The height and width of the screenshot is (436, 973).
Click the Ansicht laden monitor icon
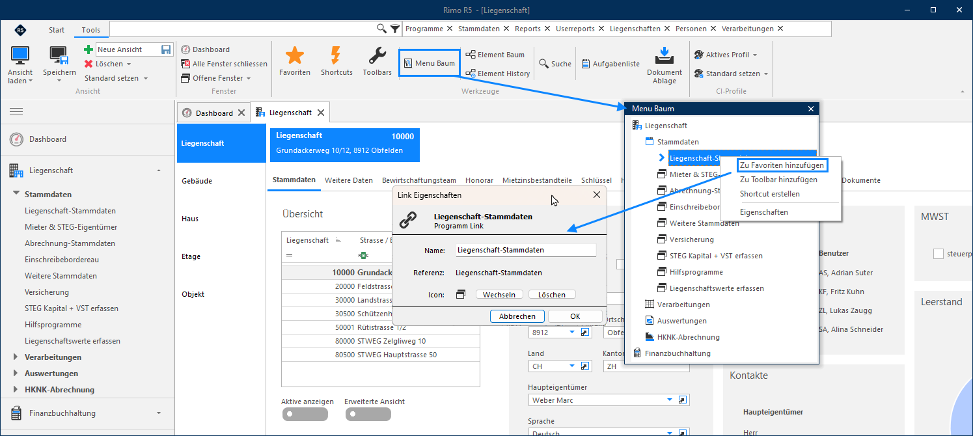[x=21, y=56]
